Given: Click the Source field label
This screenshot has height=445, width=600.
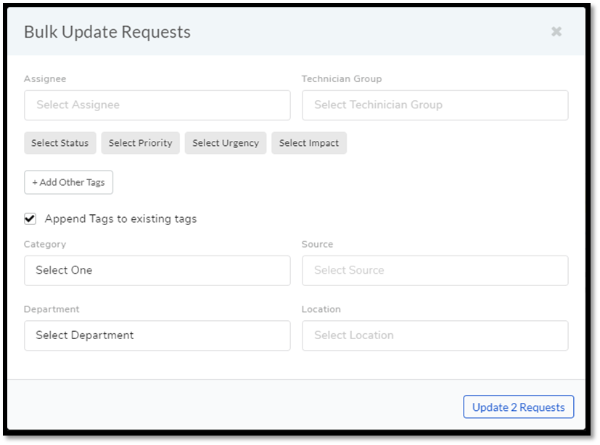Looking at the screenshot, I should point(317,245).
